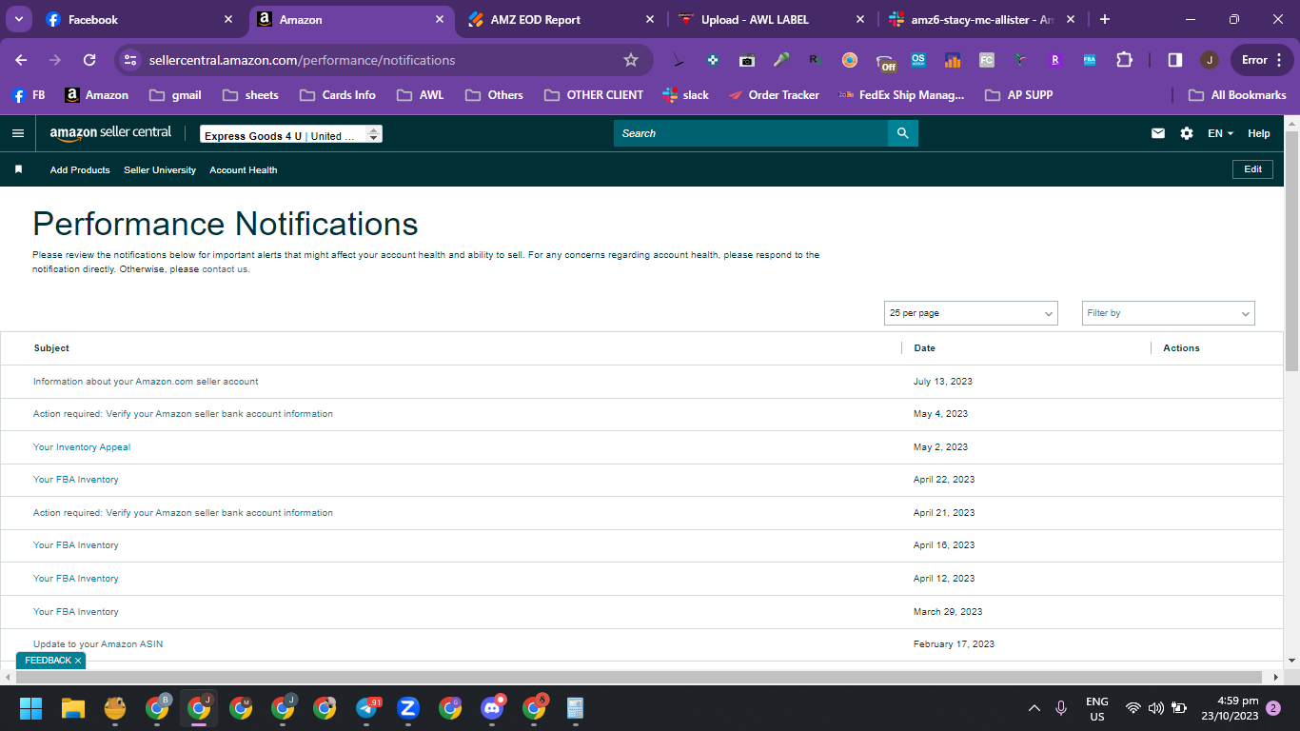This screenshot has width=1300, height=731.
Task: Open the gmail bookmarks folder
Action: point(176,95)
